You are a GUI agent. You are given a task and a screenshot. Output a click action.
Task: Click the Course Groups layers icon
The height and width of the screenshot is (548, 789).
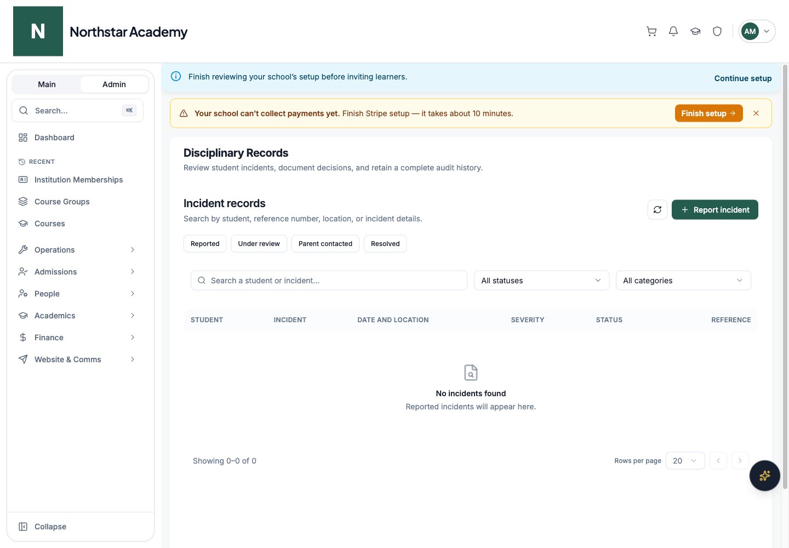coord(23,202)
